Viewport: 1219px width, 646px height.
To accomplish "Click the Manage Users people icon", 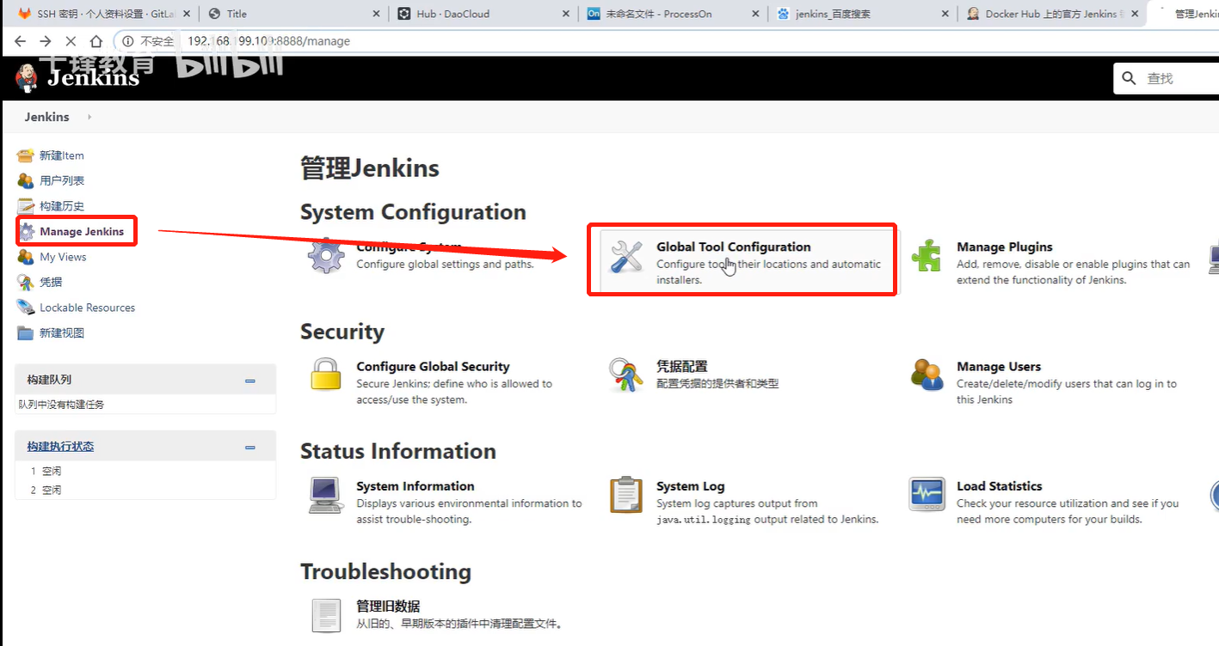I will pos(927,375).
